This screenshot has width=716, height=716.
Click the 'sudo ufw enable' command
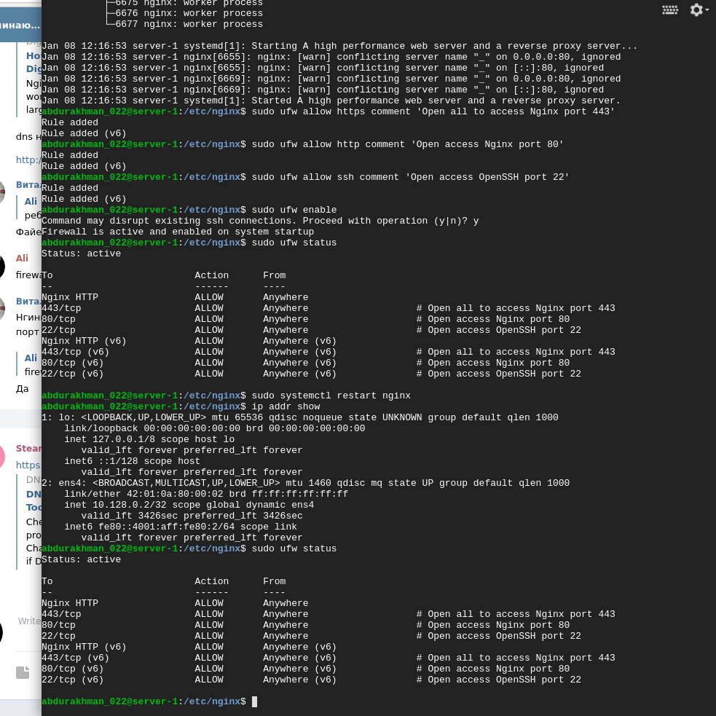click(x=294, y=210)
